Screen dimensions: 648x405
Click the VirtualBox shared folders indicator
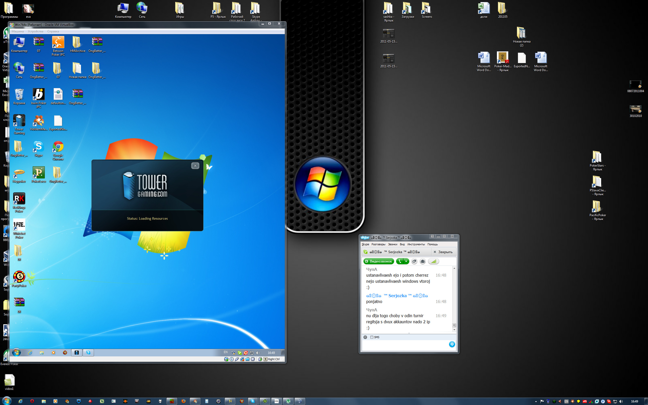[247, 359]
